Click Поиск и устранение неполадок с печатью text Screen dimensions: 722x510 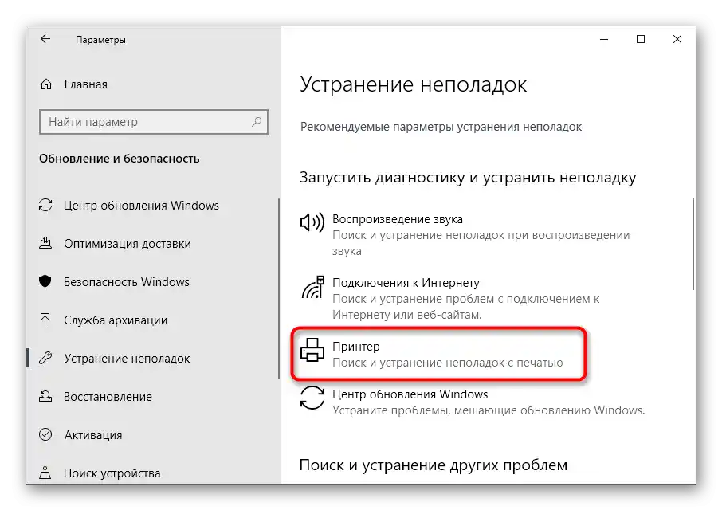pos(448,363)
